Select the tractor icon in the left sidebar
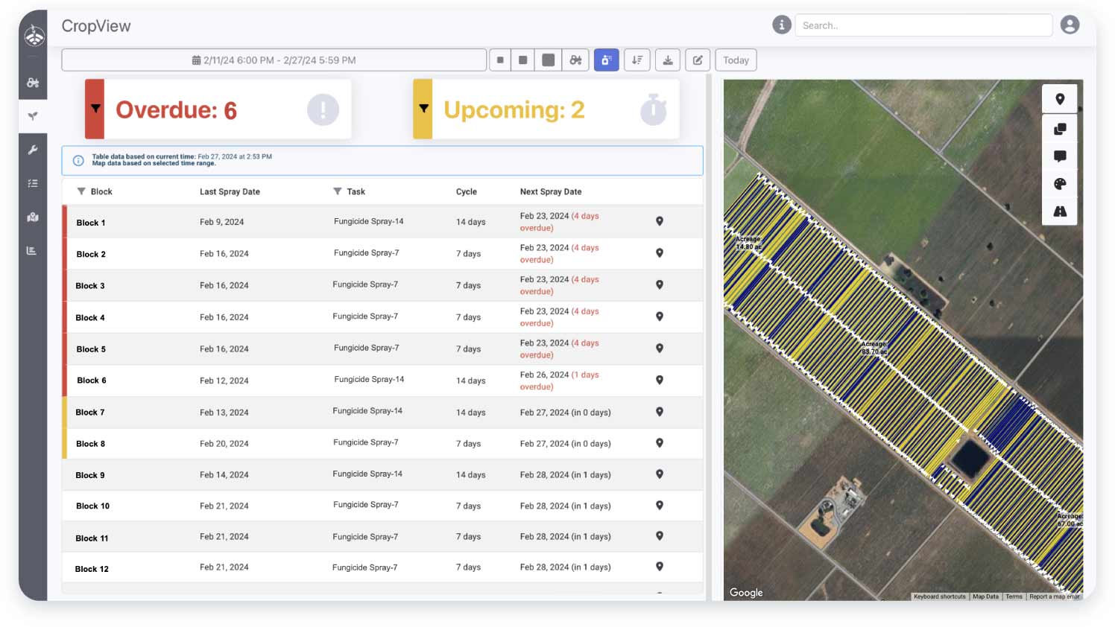 (33, 83)
